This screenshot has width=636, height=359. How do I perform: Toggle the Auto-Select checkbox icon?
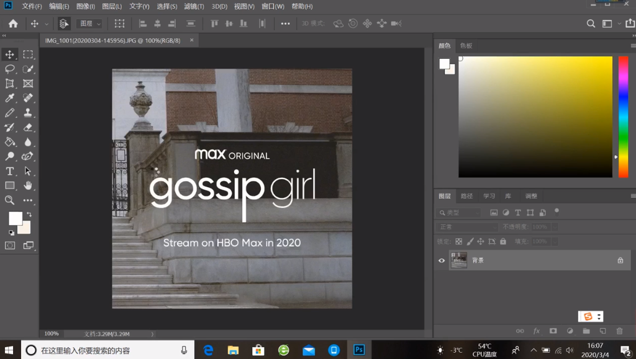(x=64, y=24)
